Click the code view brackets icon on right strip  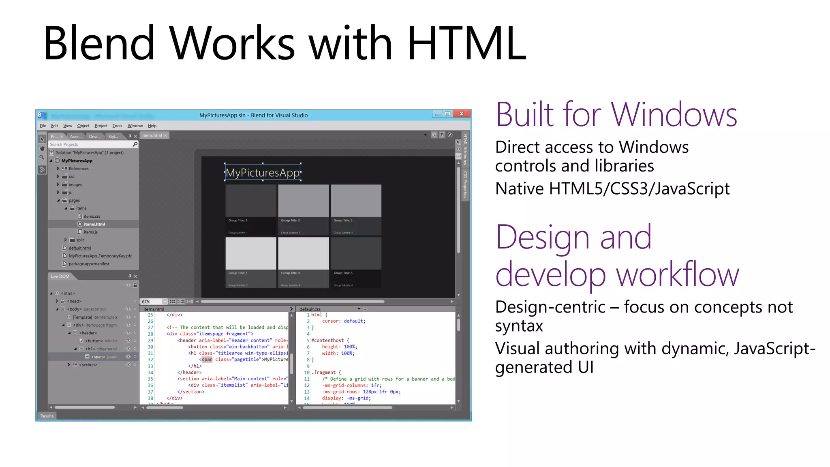(459, 149)
